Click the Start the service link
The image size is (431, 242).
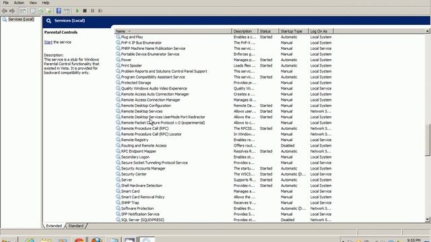click(48, 42)
